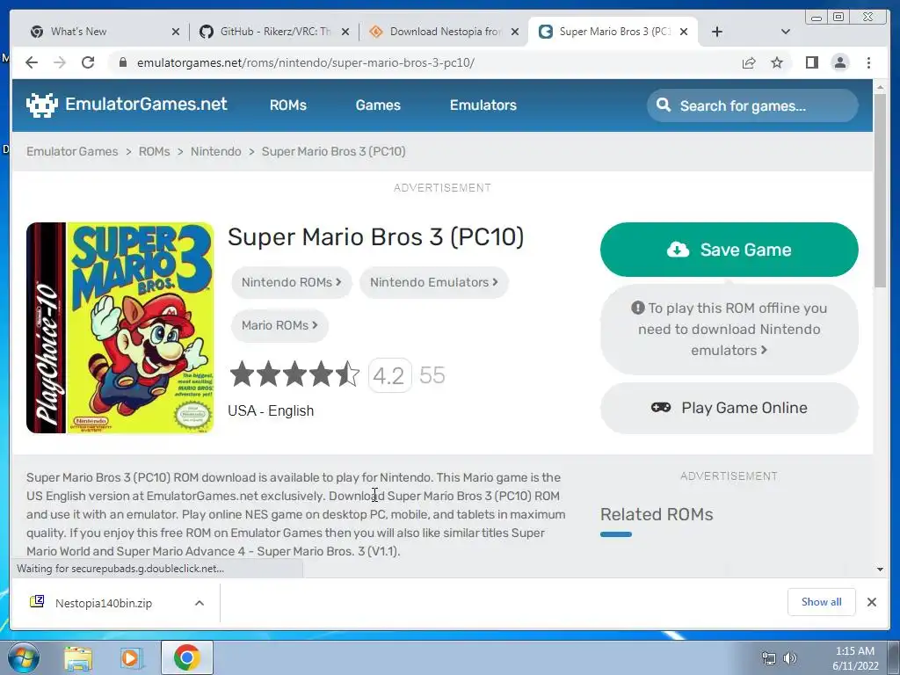Click Chrome icon in taskbar
The height and width of the screenshot is (675, 900).
pos(186,657)
